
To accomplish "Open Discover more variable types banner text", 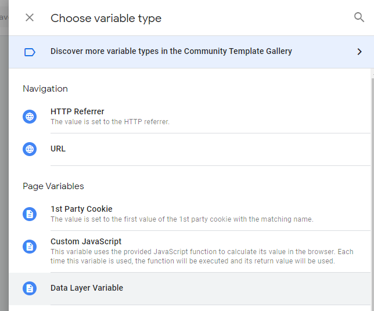I will point(171,51).
